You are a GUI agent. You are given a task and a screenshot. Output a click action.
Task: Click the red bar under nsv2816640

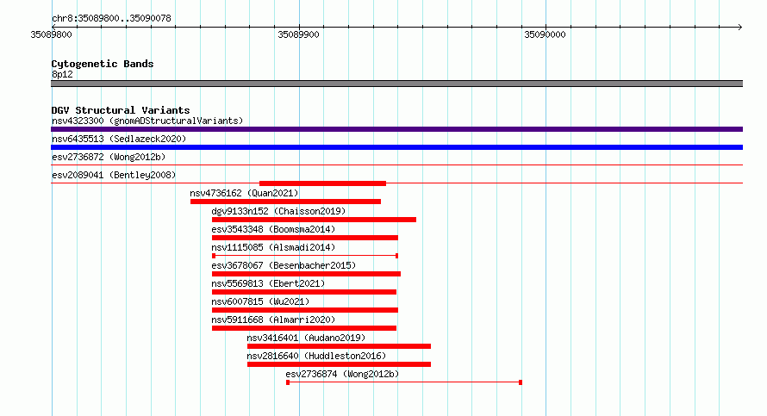(x=339, y=364)
